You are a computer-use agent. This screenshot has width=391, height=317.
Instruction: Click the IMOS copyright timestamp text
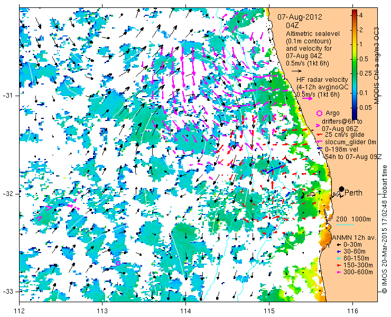click(x=385, y=229)
